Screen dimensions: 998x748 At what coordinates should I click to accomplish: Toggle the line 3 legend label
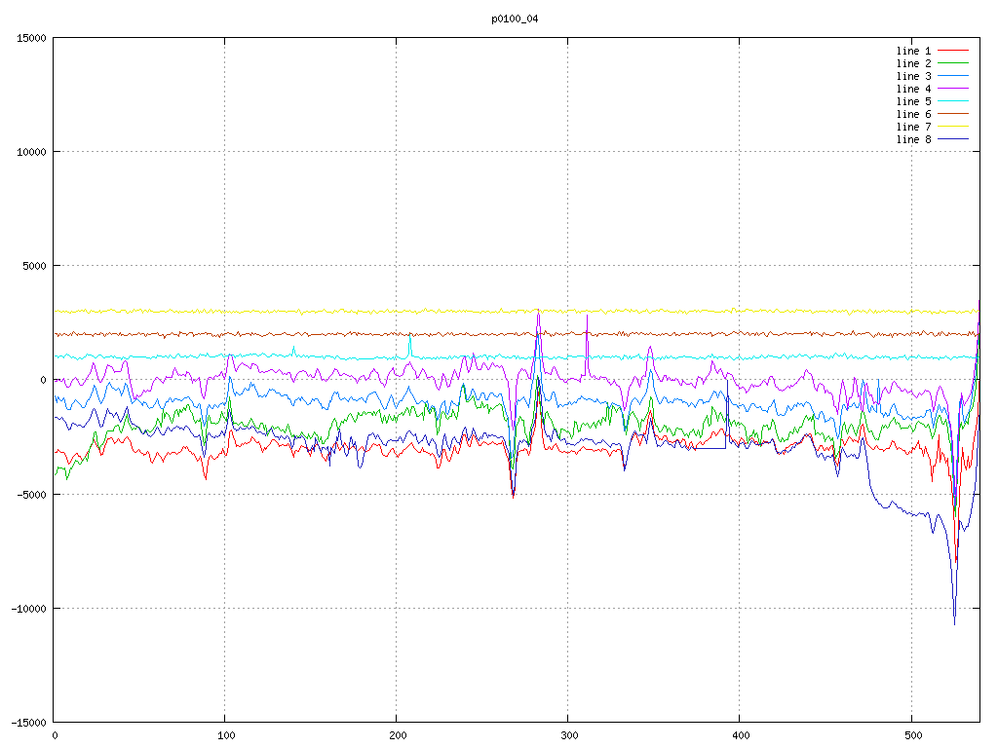(913, 76)
